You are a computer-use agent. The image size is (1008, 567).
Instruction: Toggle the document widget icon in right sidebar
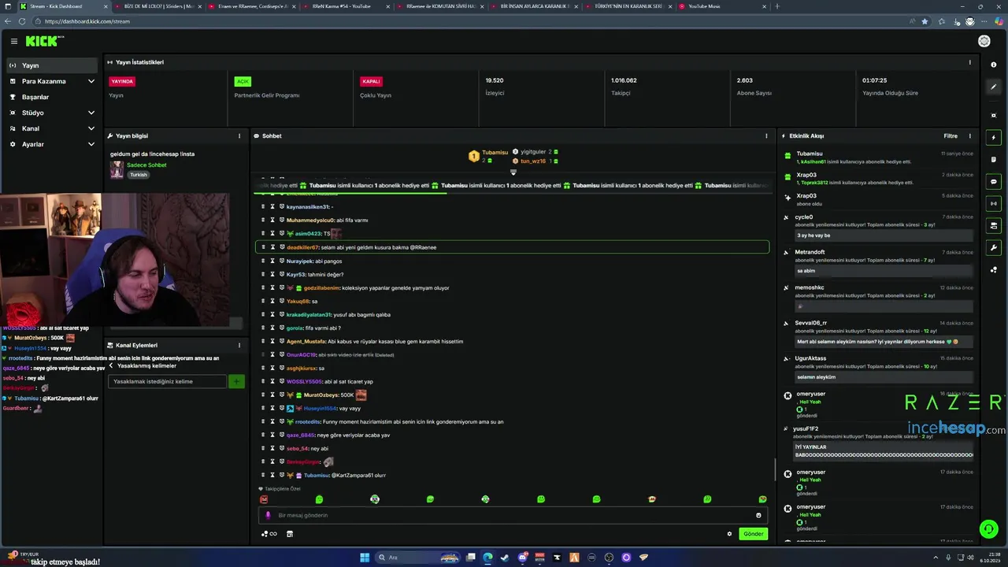tap(994, 160)
